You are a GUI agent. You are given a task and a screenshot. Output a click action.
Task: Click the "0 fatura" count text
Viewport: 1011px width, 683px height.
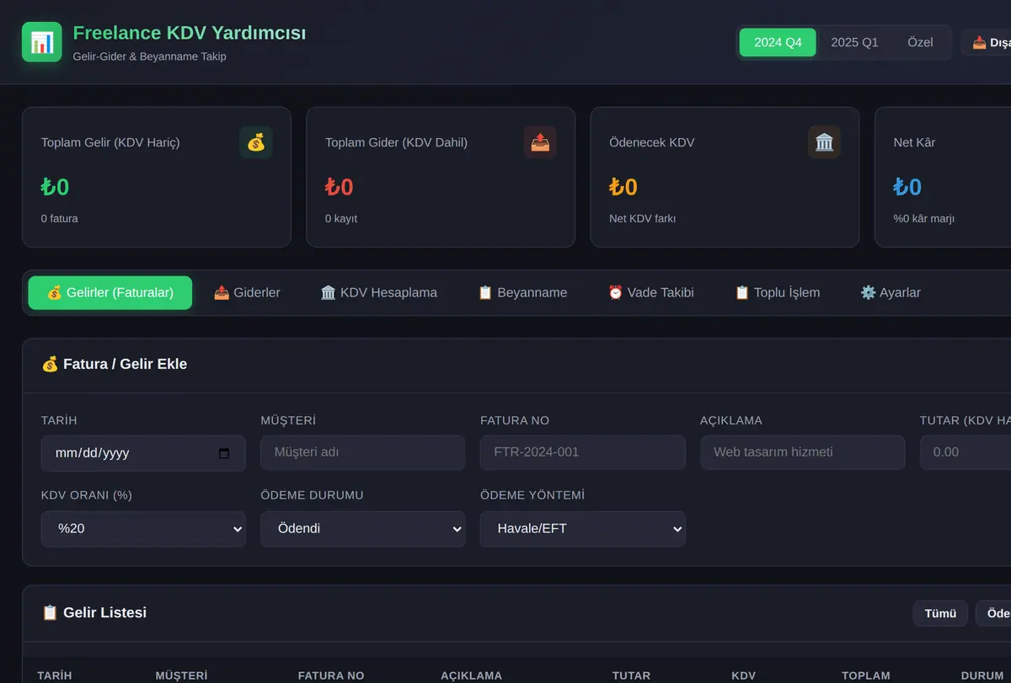(60, 218)
